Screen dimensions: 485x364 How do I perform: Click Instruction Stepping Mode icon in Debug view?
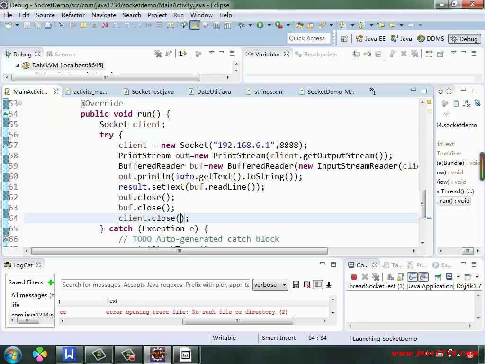(183, 54)
